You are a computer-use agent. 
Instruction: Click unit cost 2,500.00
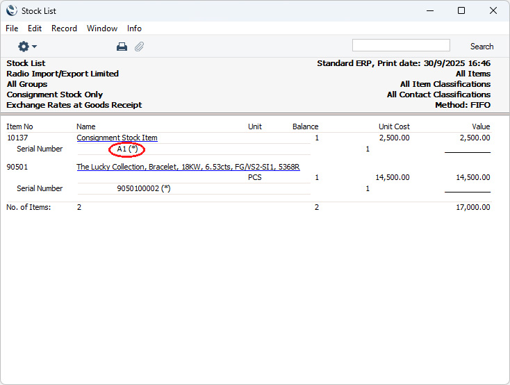pyautogui.click(x=394, y=138)
